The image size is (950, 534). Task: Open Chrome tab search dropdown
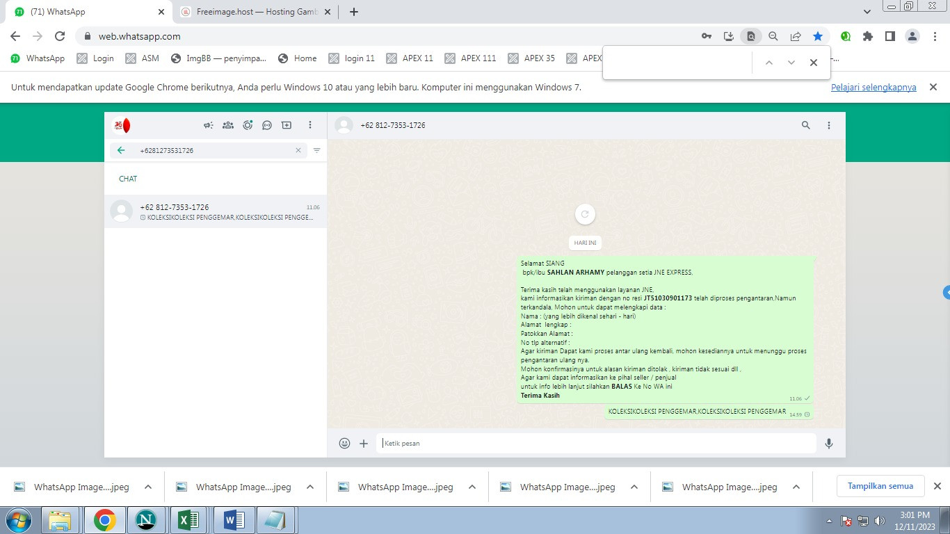[867, 12]
